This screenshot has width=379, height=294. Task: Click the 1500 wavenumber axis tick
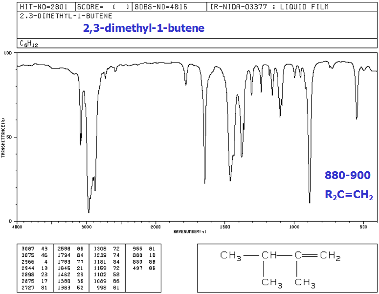225,226
